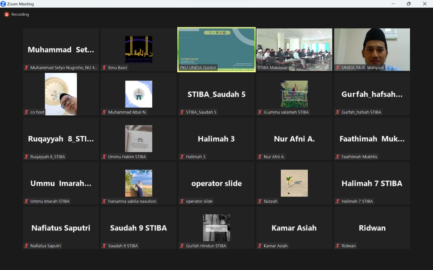Select the co host video feed
Viewport: 433px width, 270px height.
pyautogui.click(x=61, y=94)
